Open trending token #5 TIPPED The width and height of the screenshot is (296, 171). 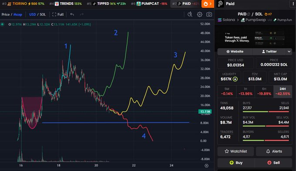click(x=106, y=4)
